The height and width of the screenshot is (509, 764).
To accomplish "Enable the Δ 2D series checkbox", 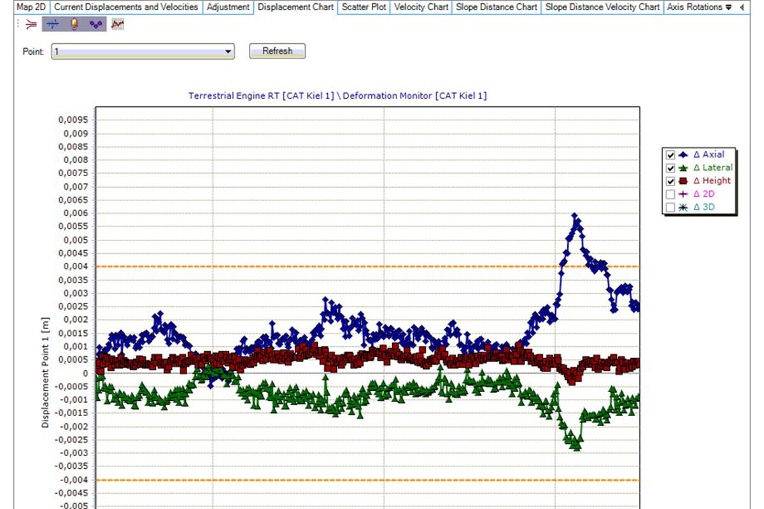I will [670, 194].
